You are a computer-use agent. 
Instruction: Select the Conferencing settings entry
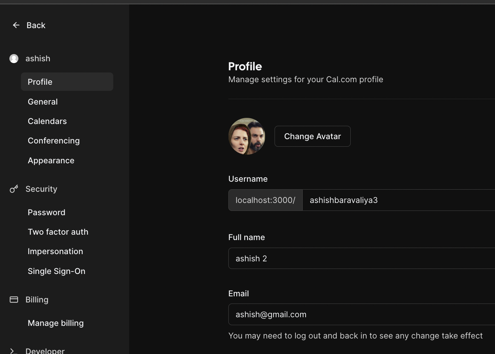click(x=54, y=141)
